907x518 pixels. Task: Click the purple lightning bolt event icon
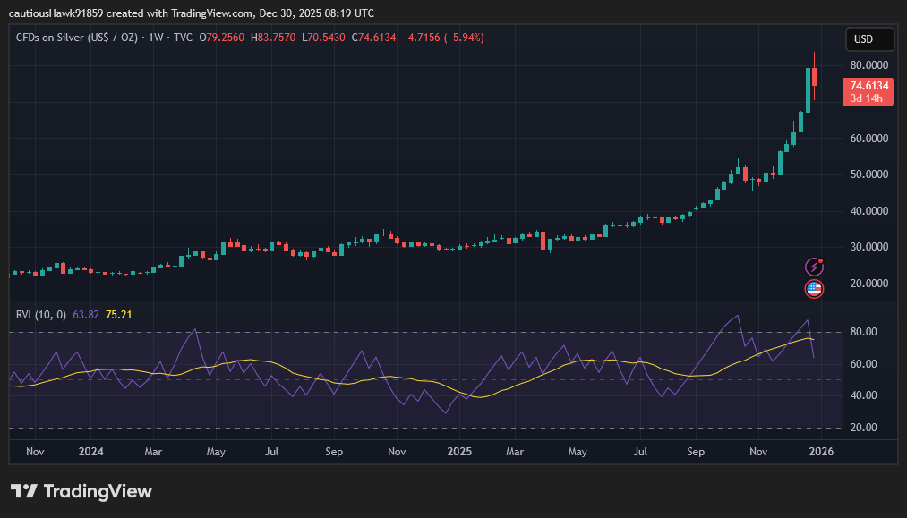point(814,267)
